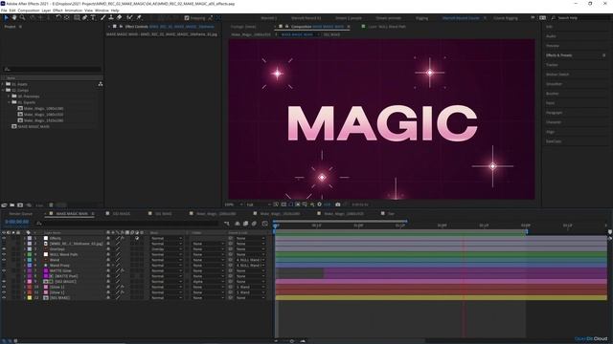The height and width of the screenshot is (344, 613).
Task: Select the Selection arrow tool
Action: pyautogui.click(x=7, y=17)
